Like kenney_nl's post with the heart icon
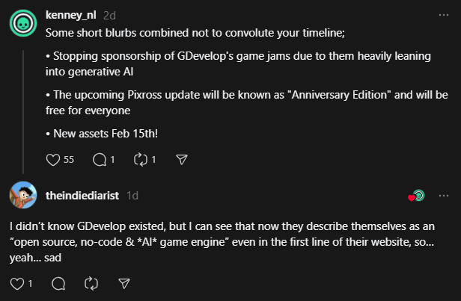 (x=52, y=159)
